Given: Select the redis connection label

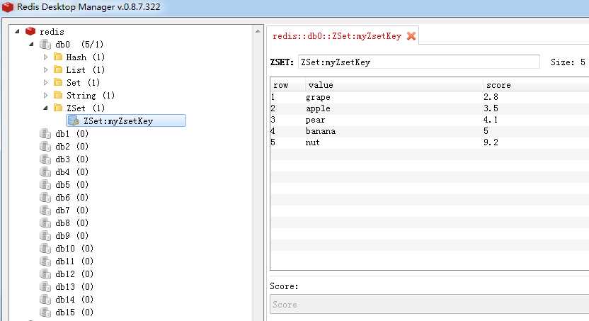Looking at the screenshot, I should click(52, 32).
